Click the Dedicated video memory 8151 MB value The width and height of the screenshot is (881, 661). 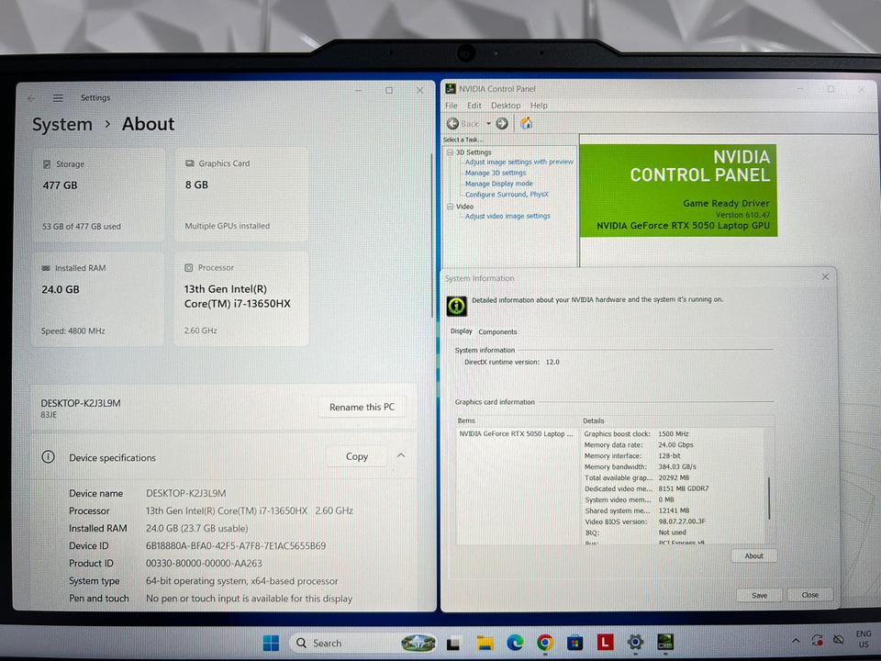point(683,488)
